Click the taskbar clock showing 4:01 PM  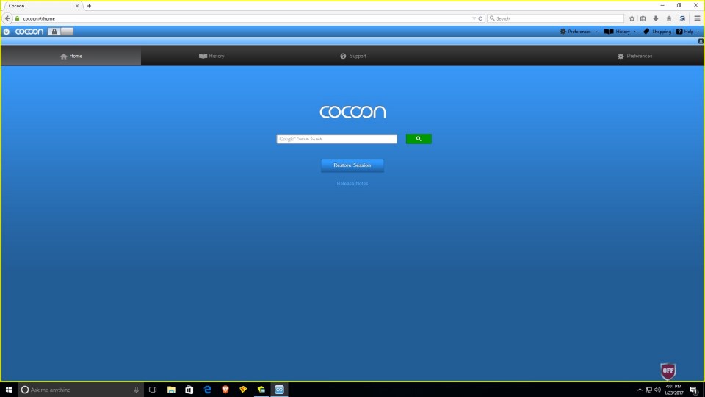[x=673, y=390]
